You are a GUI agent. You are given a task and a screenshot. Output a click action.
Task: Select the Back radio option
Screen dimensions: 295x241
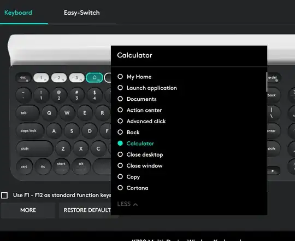128,133
